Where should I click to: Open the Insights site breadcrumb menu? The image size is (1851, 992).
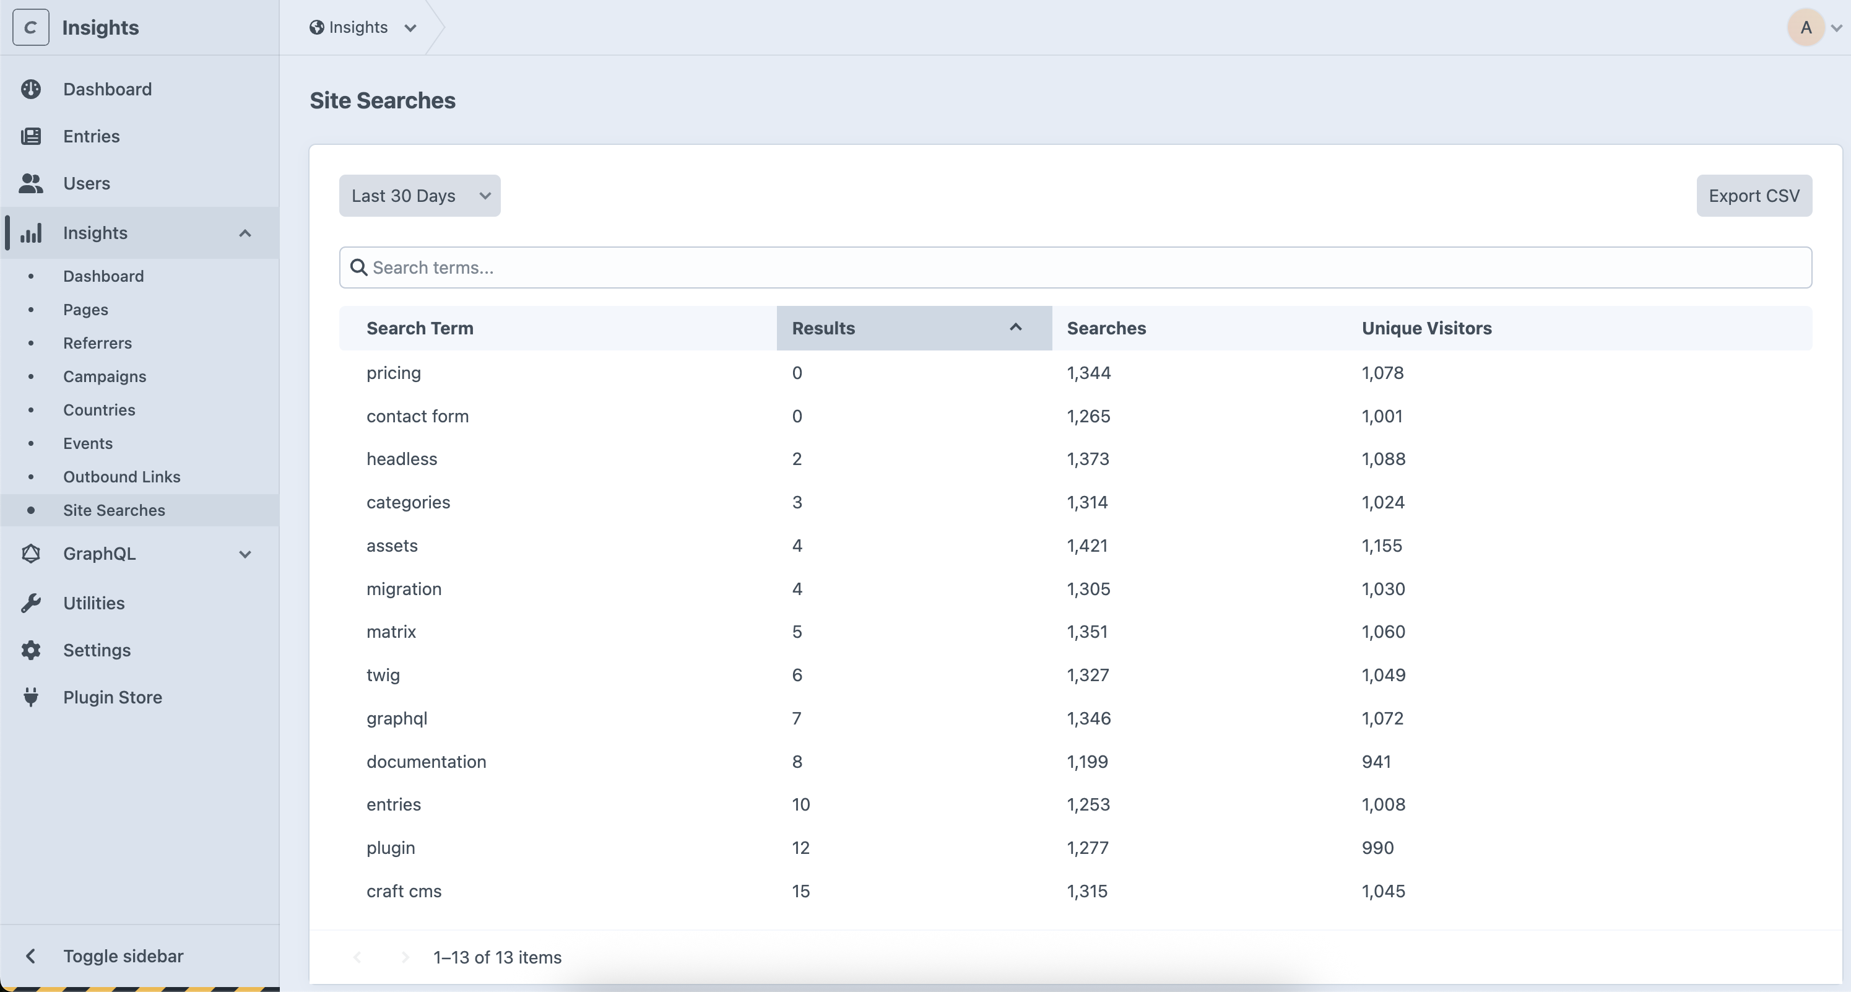(363, 27)
